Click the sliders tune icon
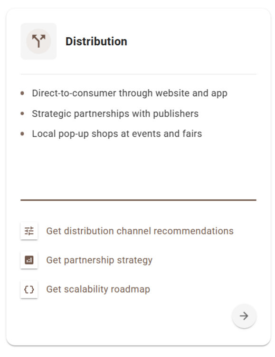 pos(29,231)
